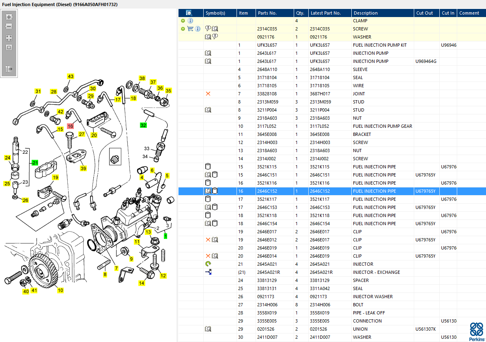This screenshot has width=486, height=342.
Task: Open info icon on the CLAMP row
Action: (190, 21)
